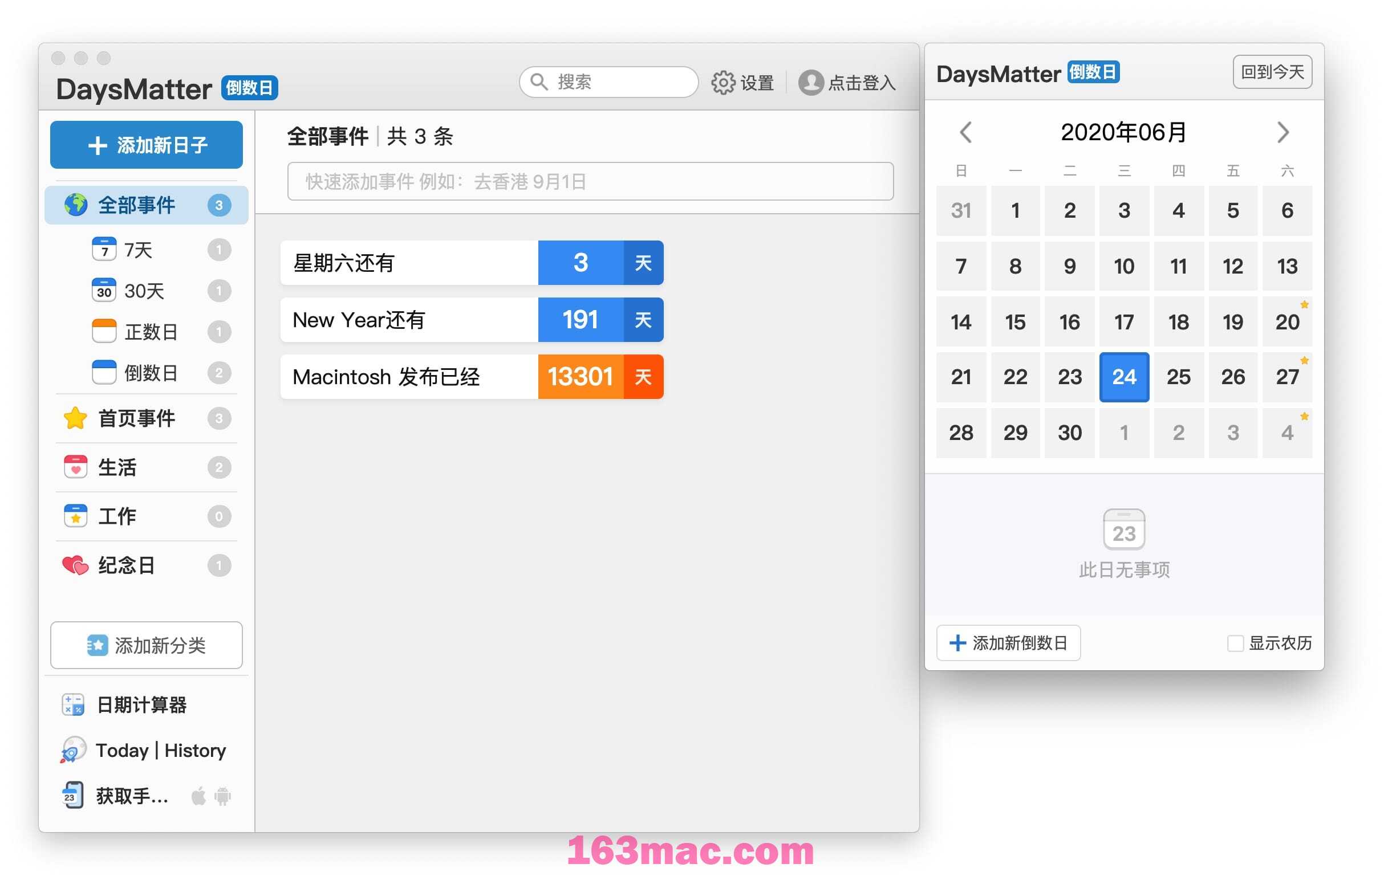Viewport: 1388px width, 880px height.
Task: Select June 30 in the calendar
Action: coord(1070,433)
